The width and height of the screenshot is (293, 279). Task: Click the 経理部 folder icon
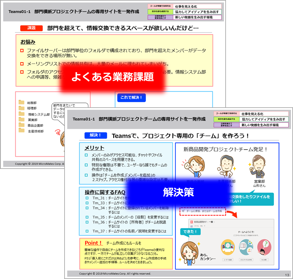(21, 108)
